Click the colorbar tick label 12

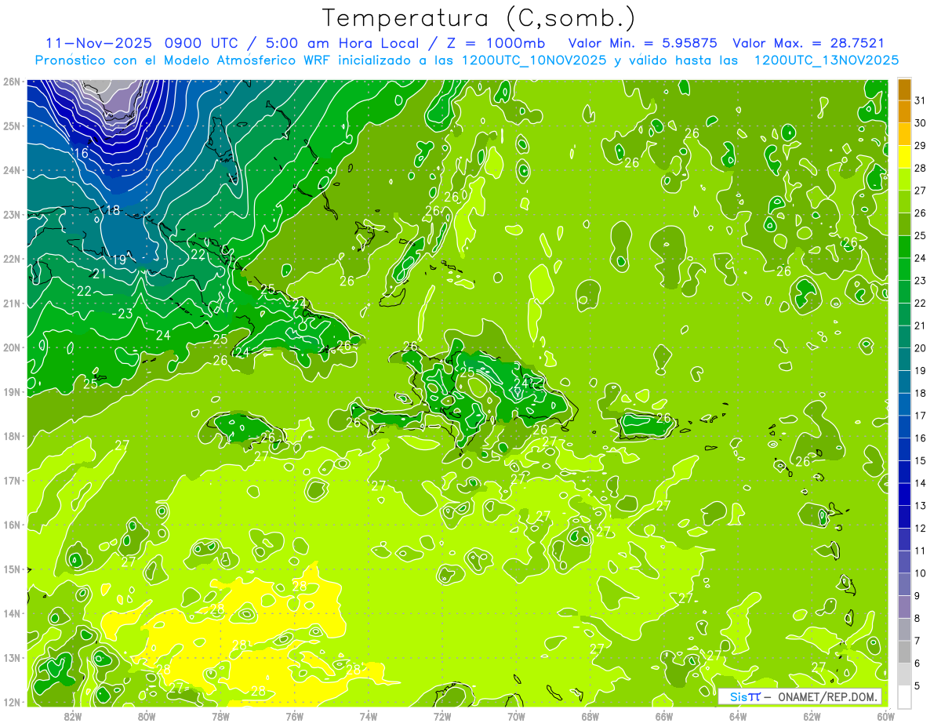(x=921, y=529)
